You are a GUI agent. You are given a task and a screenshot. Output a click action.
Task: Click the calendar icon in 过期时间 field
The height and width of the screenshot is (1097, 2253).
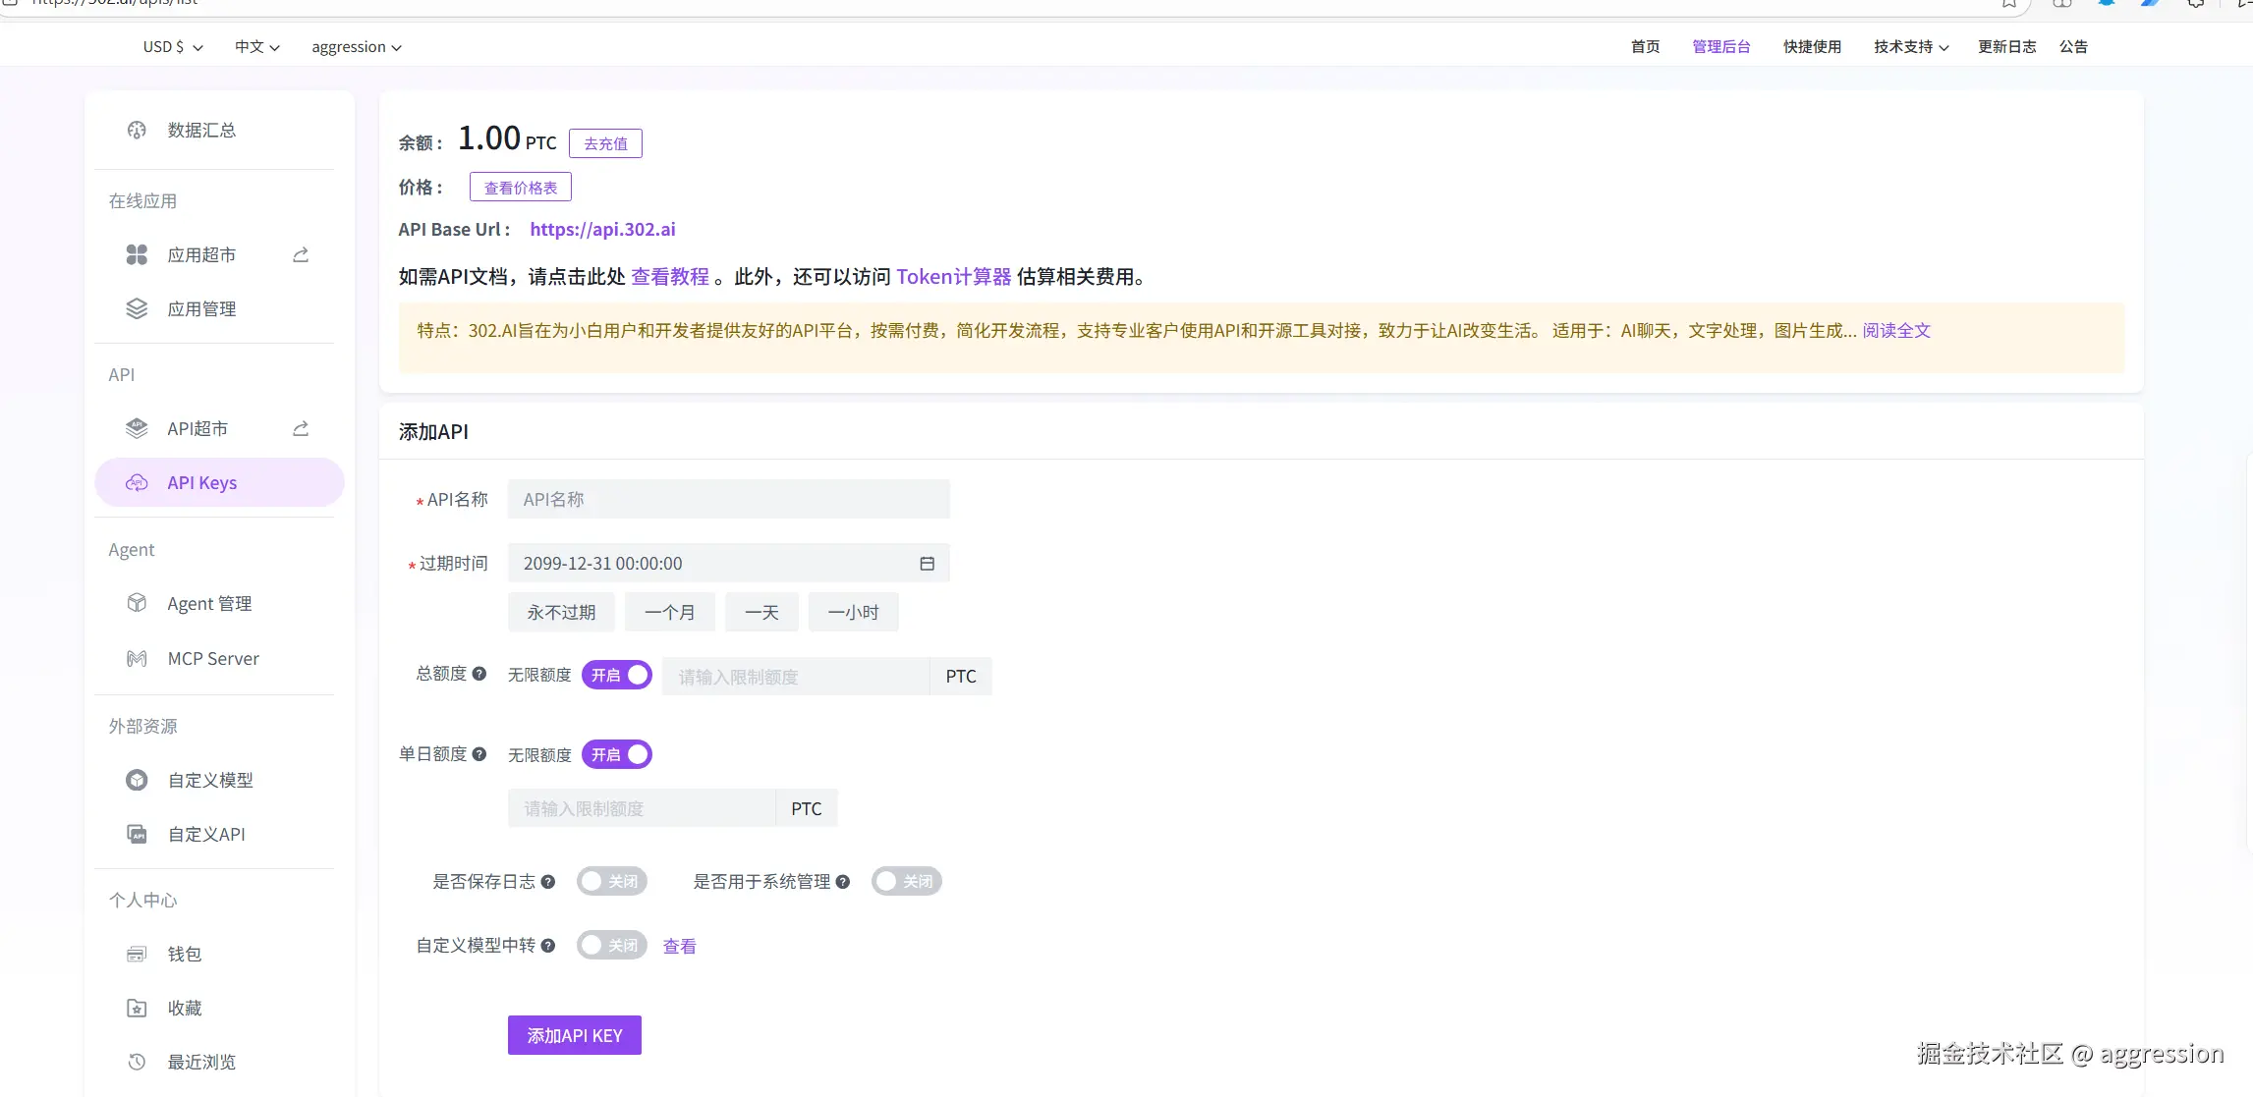[x=927, y=563]
